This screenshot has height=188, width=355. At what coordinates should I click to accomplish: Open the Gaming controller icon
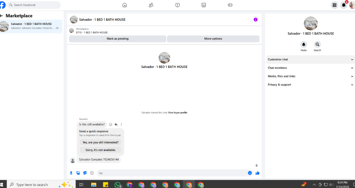[230, 5]
